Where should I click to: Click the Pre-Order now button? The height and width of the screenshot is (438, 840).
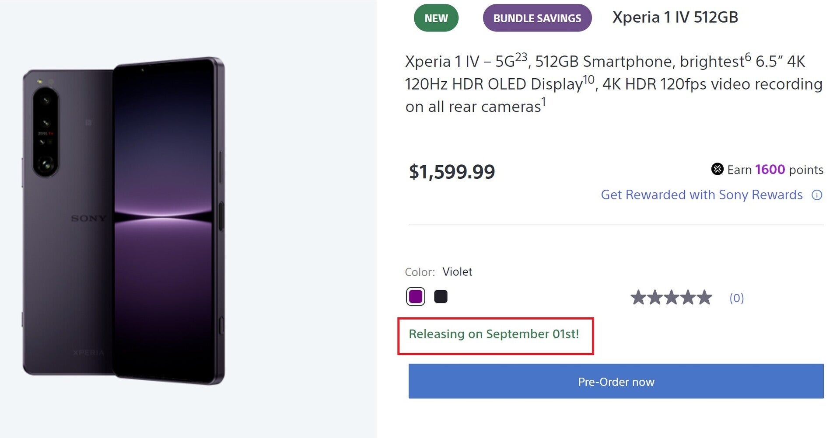coord(616,381)
